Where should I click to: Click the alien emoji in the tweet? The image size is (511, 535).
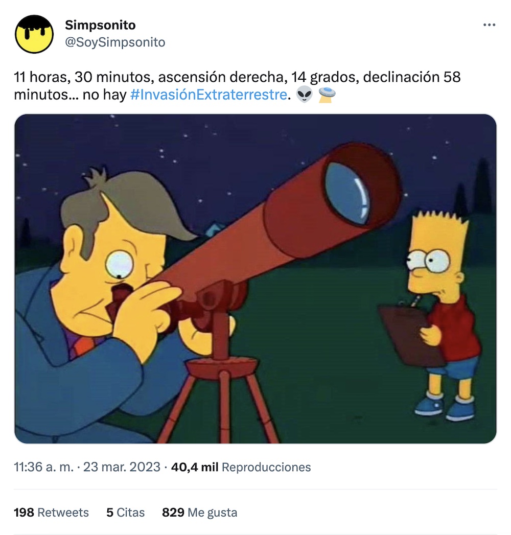(x=304, y=95)
